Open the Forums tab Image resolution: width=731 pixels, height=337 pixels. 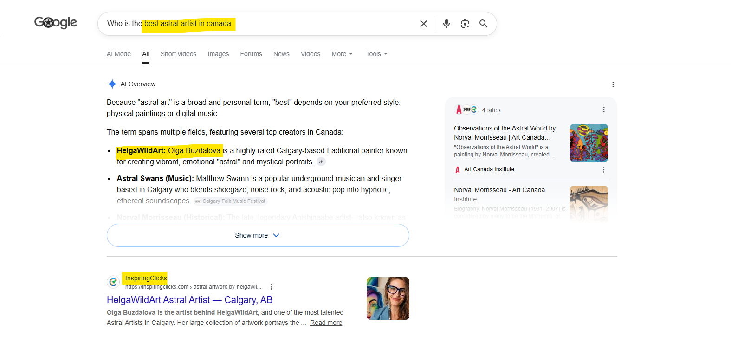click(x=251, y=54)
